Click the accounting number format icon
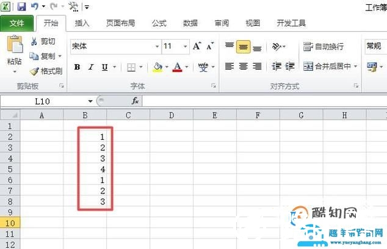This screenshot has height=249, width=387. 372,67
